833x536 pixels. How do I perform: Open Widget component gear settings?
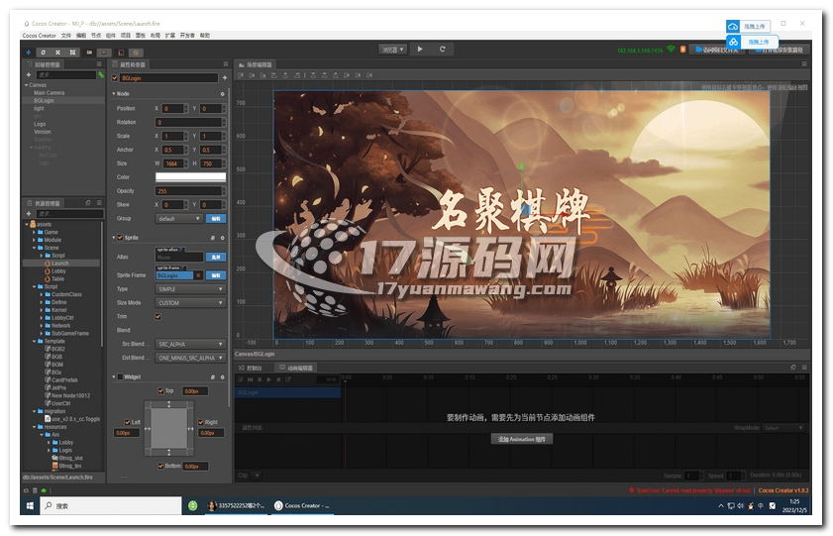point(222,376)
